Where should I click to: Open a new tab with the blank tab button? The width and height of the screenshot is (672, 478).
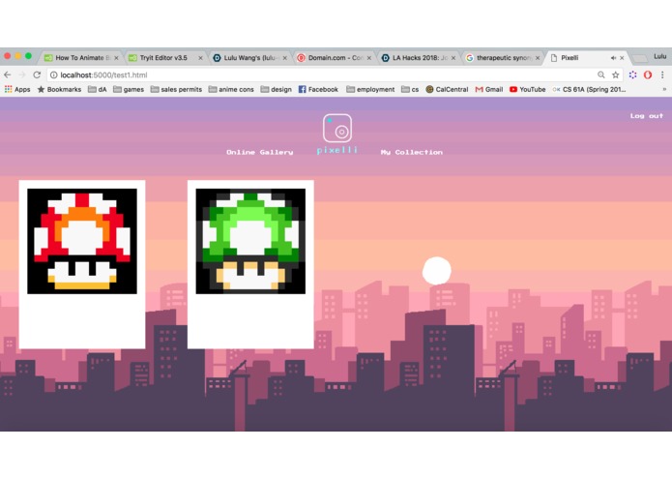(640, 58)
